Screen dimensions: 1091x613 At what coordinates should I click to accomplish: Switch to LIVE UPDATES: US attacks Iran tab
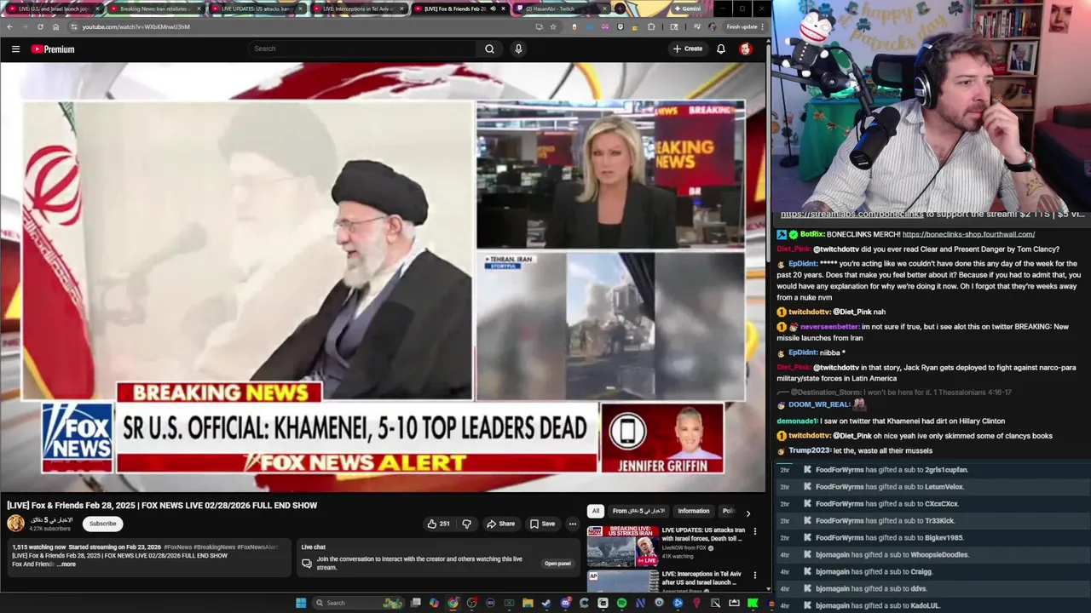pyautogui.click(x=256, y=9)
